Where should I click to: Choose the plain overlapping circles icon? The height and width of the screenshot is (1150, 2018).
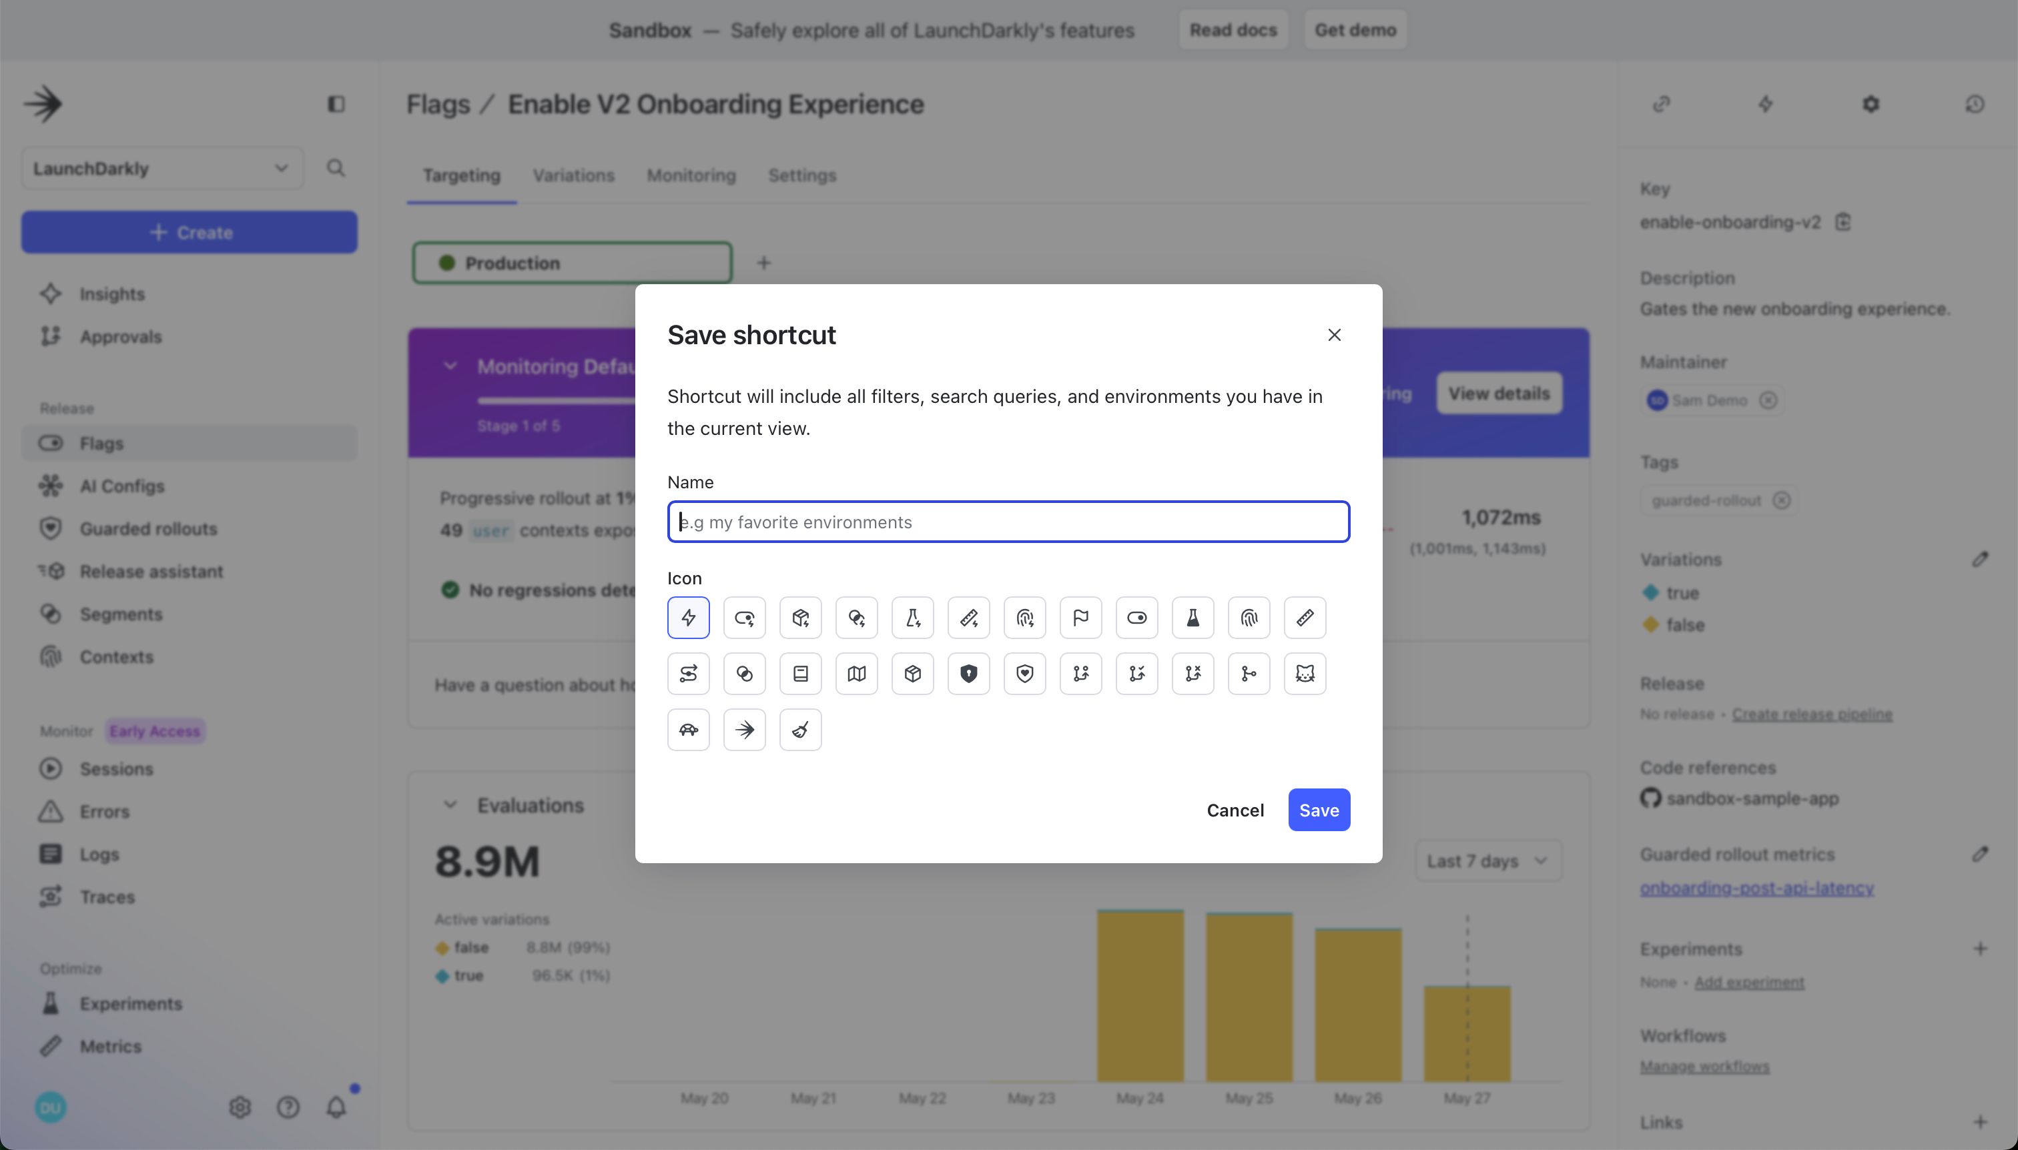click(x=744, y=674)
